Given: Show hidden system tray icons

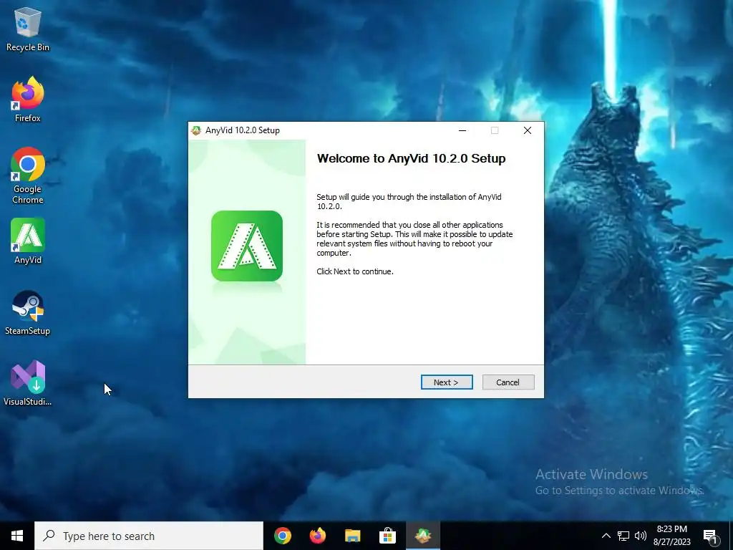Looking at the screenshot, I should click(606, 536).
